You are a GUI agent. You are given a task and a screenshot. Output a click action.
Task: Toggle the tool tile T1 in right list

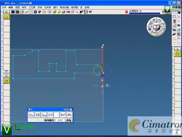coord(178,53)
